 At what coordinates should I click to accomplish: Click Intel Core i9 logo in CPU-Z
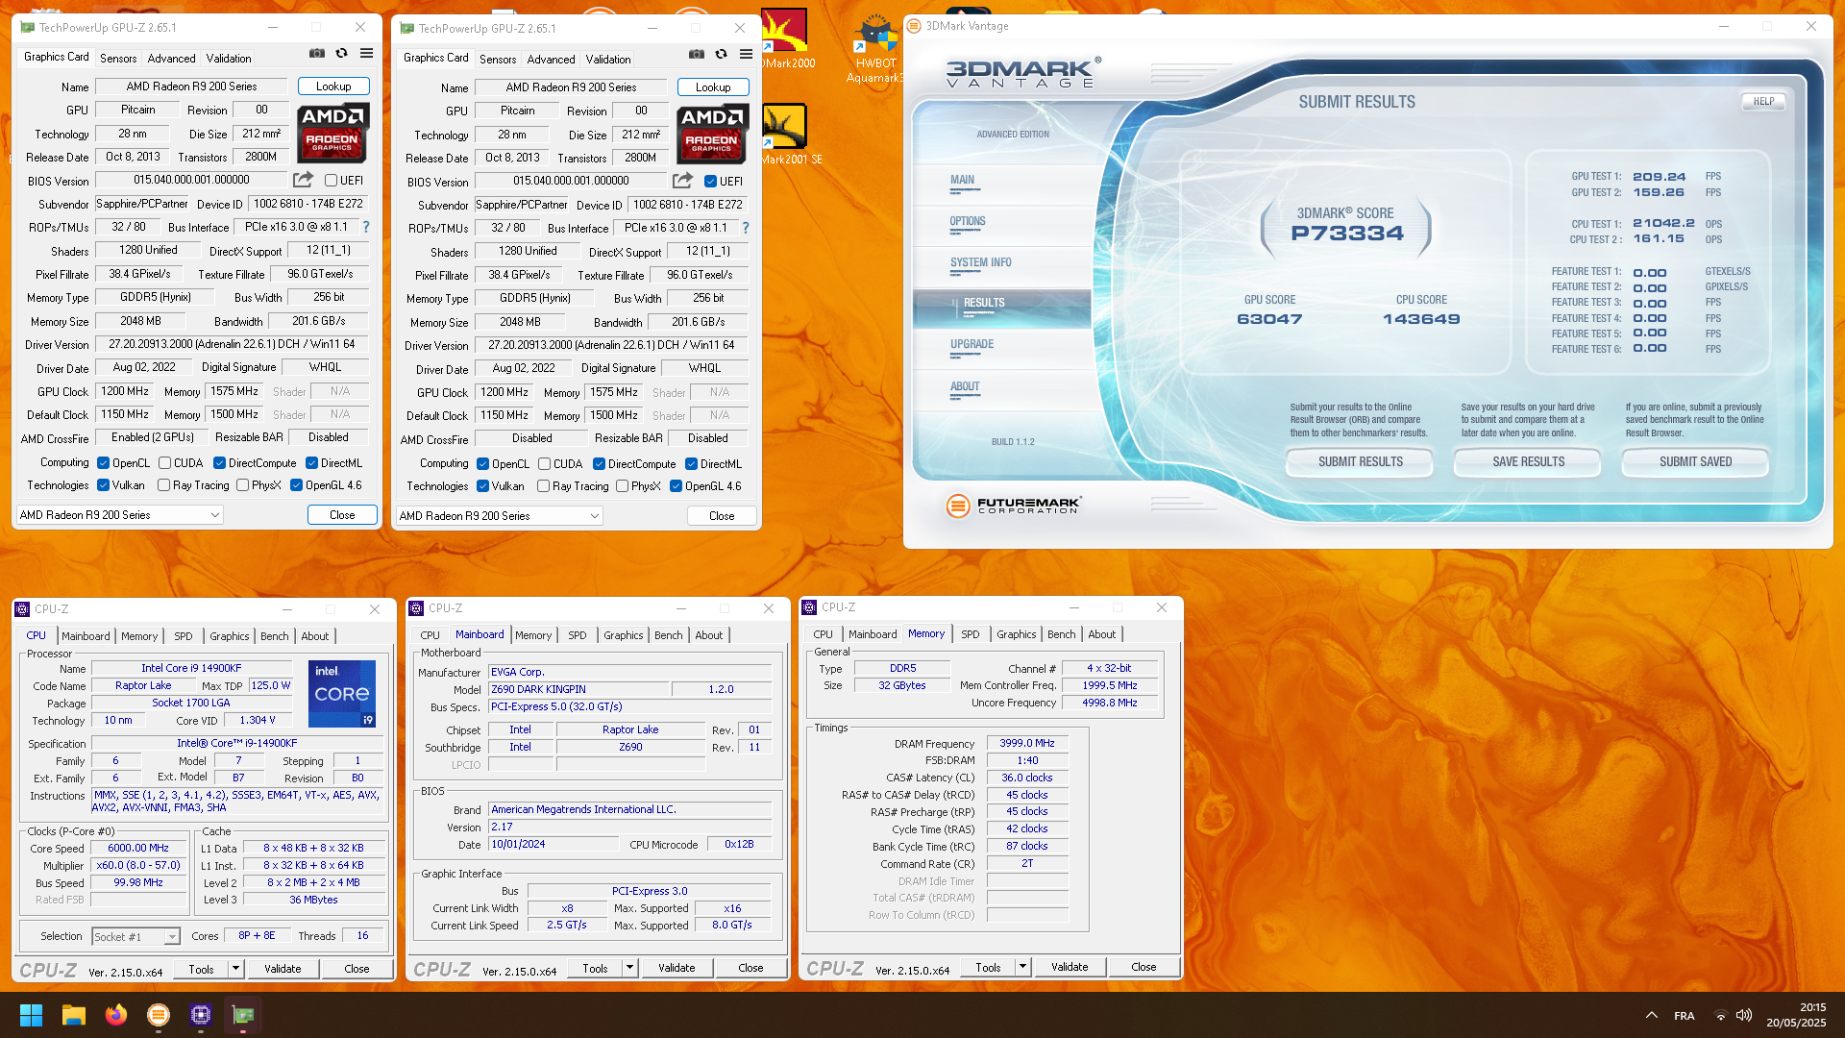pyautogui.click(x=342, y=693)
